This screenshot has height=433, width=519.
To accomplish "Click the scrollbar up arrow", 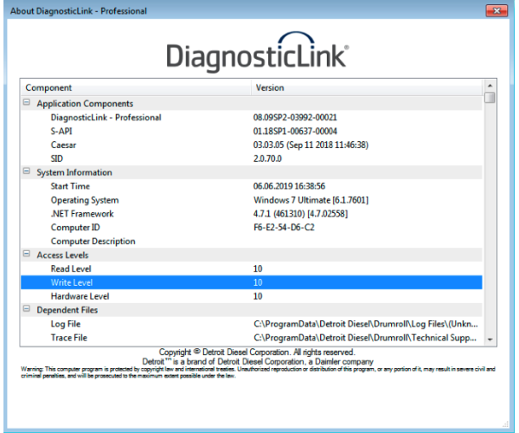I will tap(490, 86).
